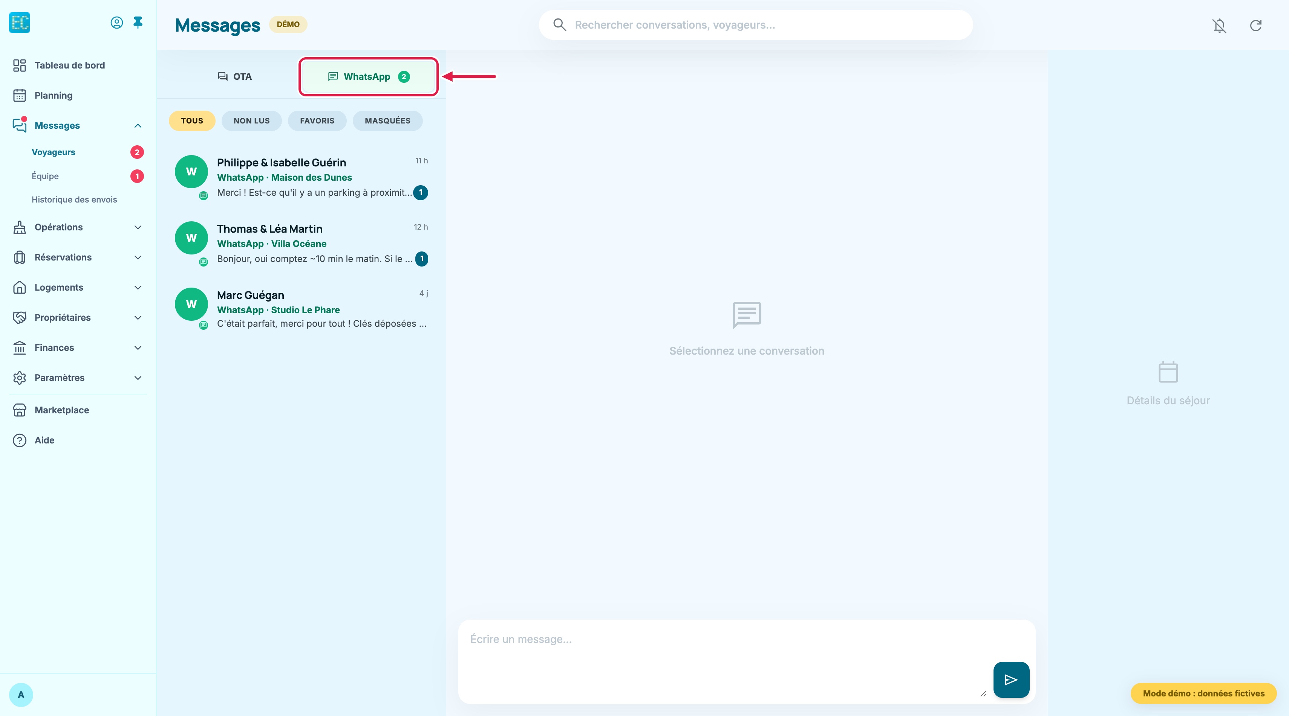Click the Opérations broom icon

tap(20, 227)
